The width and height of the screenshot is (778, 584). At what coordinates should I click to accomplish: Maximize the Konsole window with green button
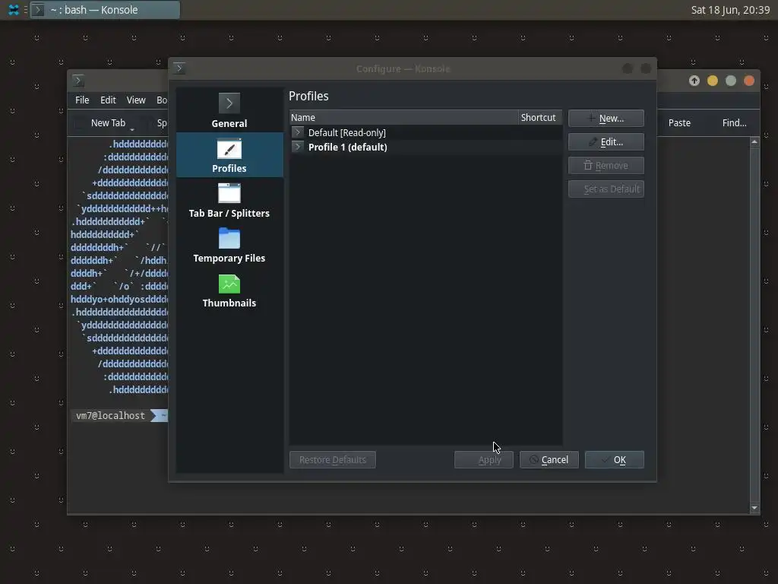pos(731,81)
